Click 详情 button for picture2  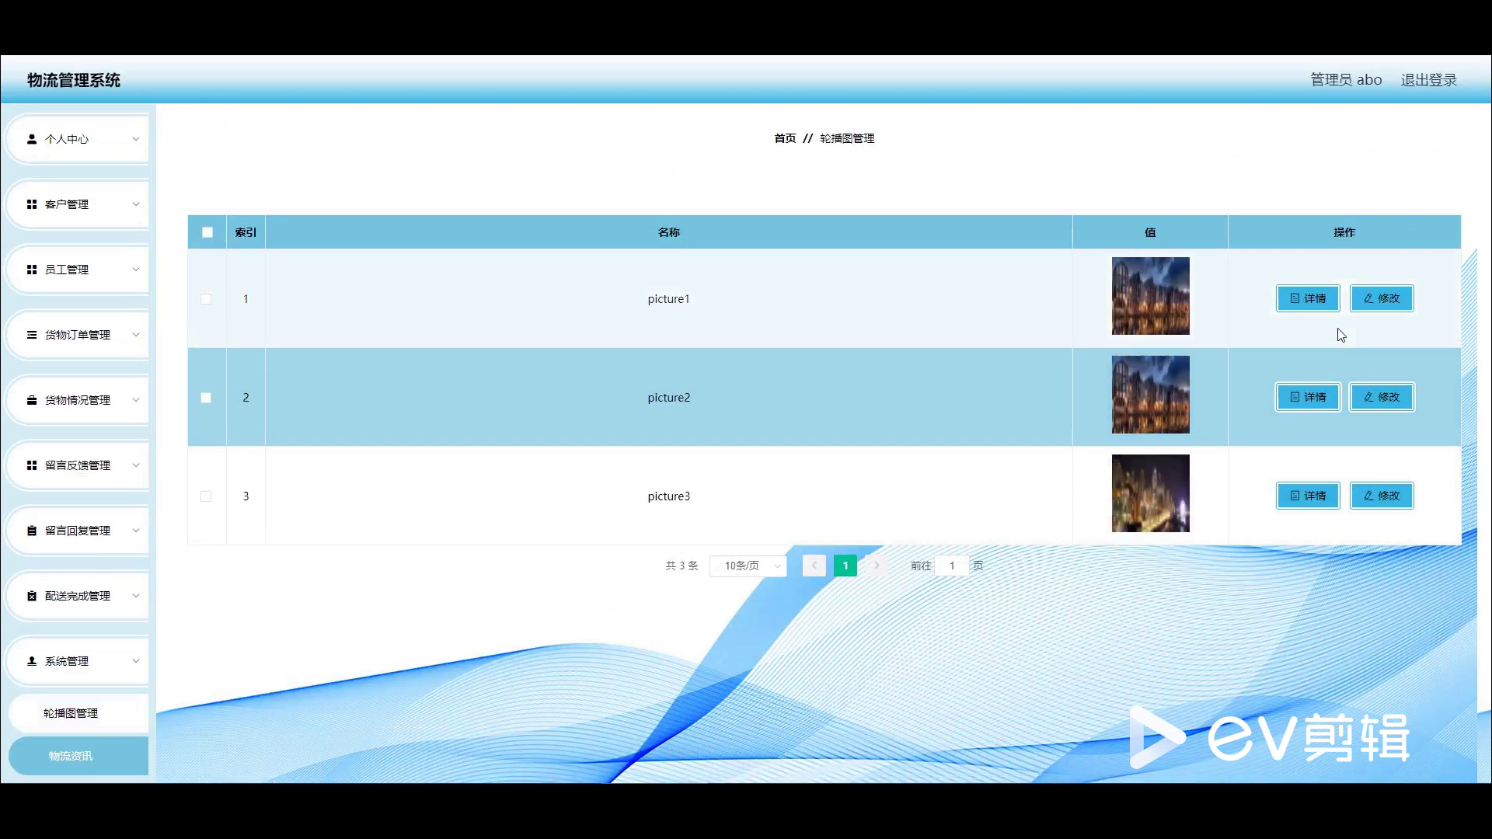[x=1308, y=397]
